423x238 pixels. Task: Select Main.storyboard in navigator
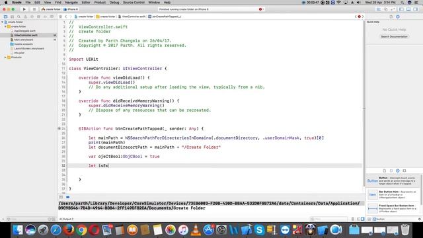(x=24, y=40)
